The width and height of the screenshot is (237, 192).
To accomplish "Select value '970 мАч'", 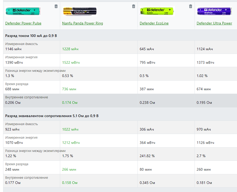I will [204, 129].
